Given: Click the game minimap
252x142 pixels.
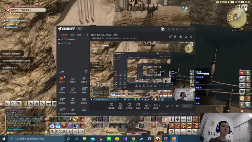Looking at the screenshot, I should coord(237,18).
